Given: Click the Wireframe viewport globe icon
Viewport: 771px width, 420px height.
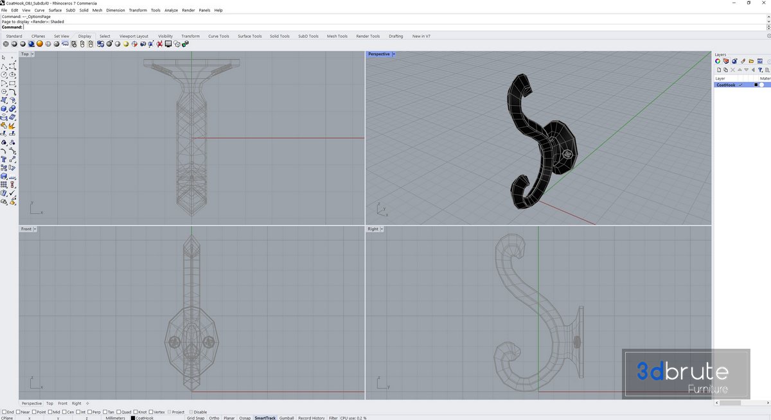Looking at the screenshot, I should [x=6, y=44].
